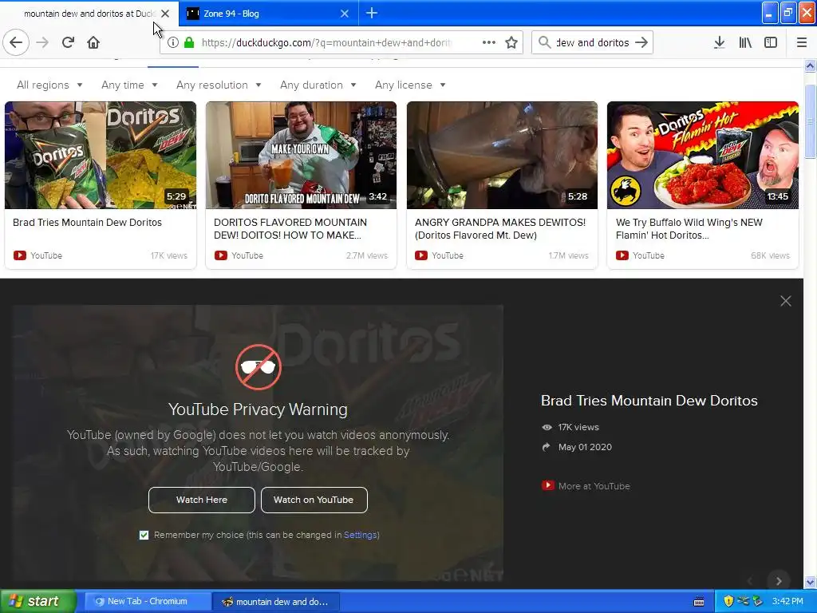Open the Any resolution dropdown
The image size is (817, 613).
coord(219,85)
